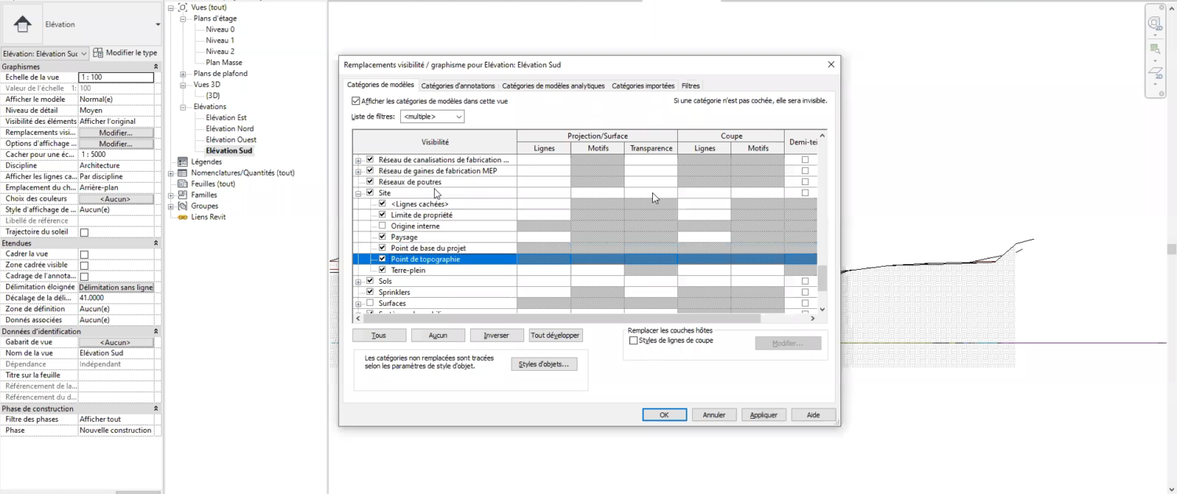Uncheck 'Afficher les catégories de modèles dans cette vue'

tap(356, 101)
